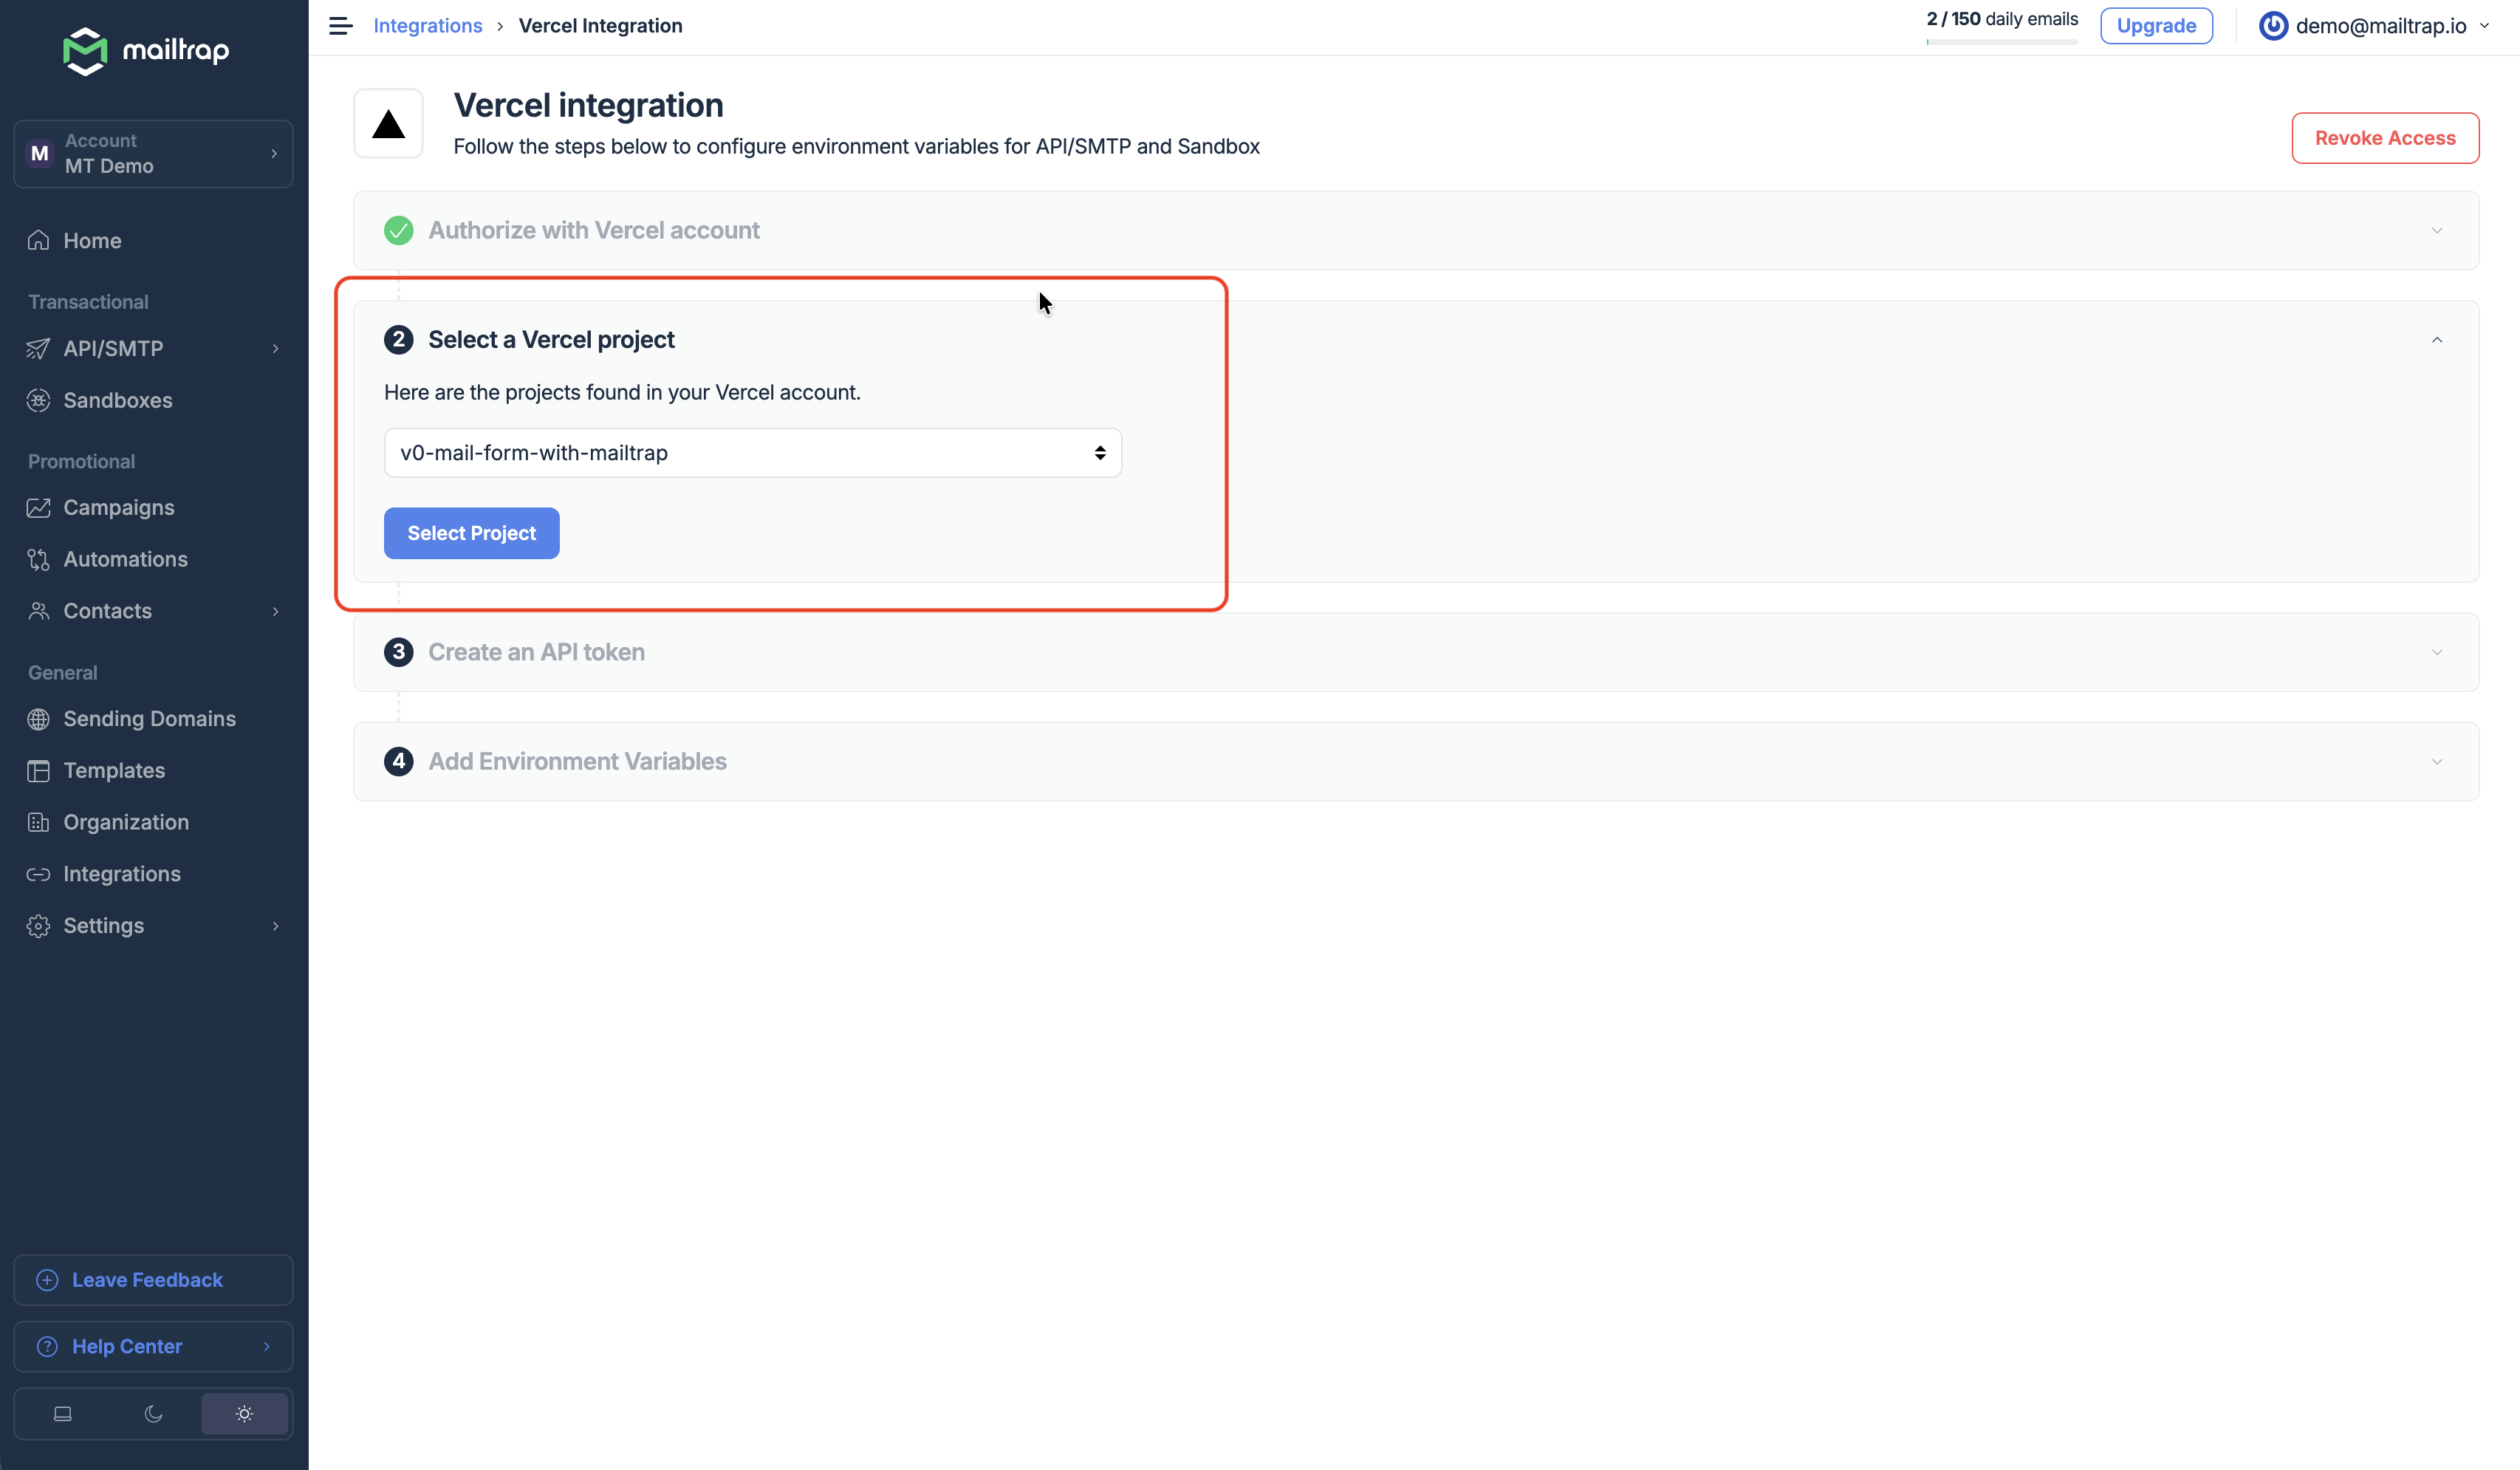2520x1470 pixels.
Task: Switch to dark theme moon icon
Action: point(153,1413)
